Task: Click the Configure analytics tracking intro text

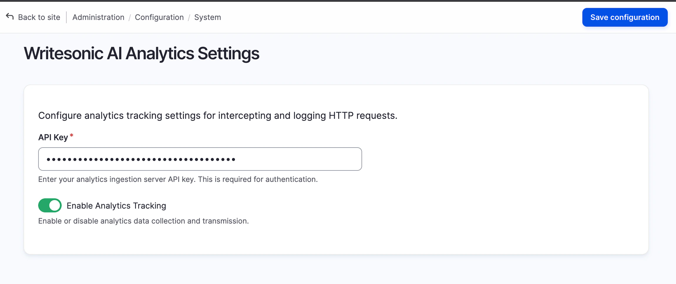Action: point(218,116)
